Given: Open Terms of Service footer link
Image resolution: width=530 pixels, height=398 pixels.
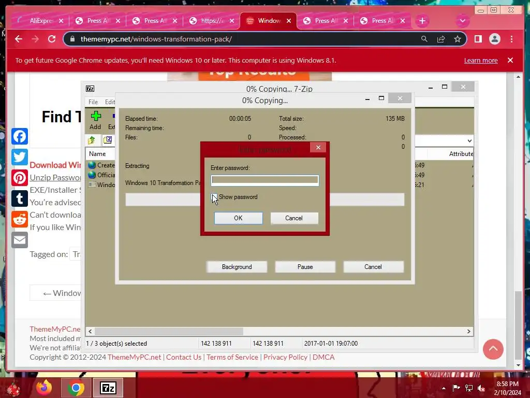Looking at the screenshot, I should coord(232,357).
